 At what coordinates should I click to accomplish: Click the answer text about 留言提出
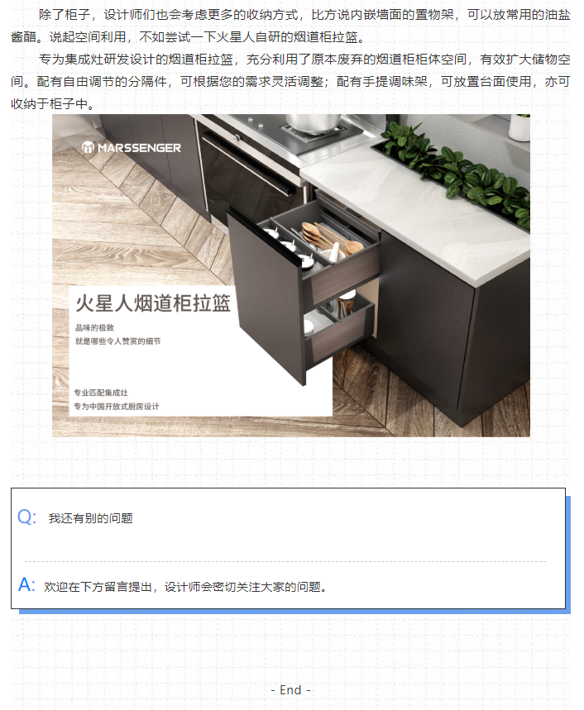(185, 587)
